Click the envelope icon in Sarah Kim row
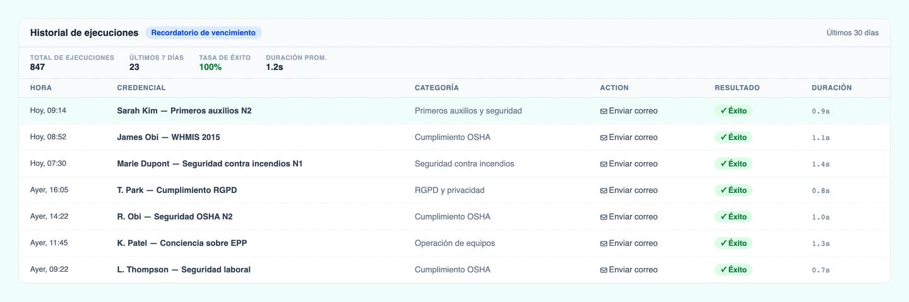Image resolution: width=909 pixels, height=302 pixels. (x=603, y=111)
